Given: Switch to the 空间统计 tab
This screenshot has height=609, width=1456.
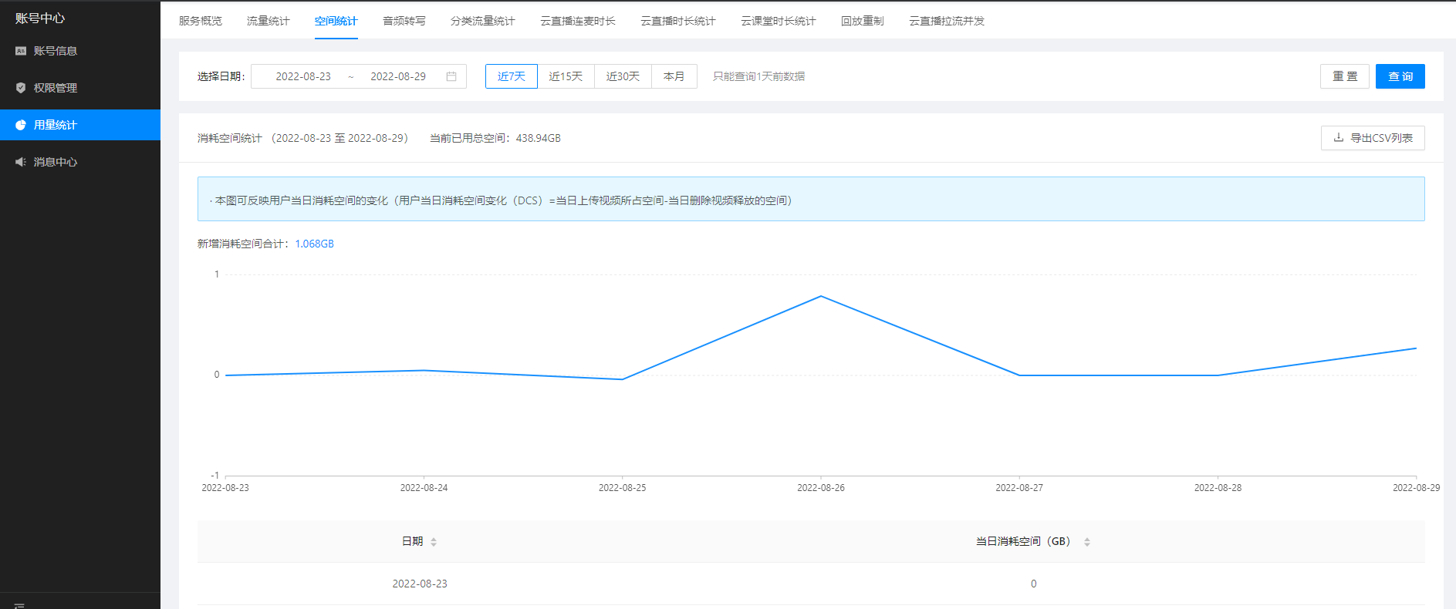Looking at the screenshot, I should [336, 21].
